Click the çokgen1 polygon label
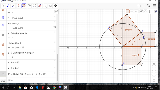Viewport: 160px width, 90px height. [x=135, y=55]
